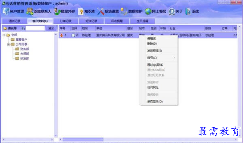Switch to the 订单记录 tab
The width and height of the screenshot is (243, 143).
(x=66, y=21)
